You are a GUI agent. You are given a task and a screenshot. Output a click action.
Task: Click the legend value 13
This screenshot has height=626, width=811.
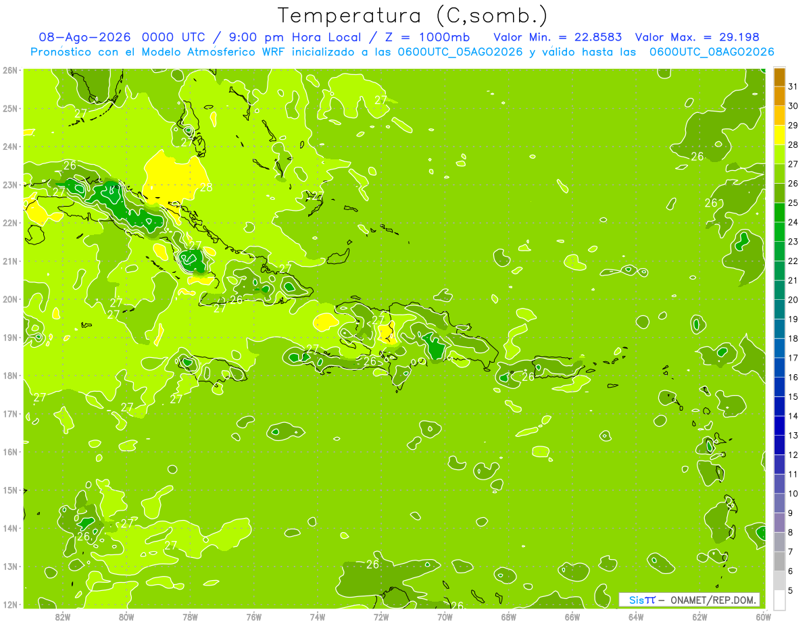coord(793,436)
